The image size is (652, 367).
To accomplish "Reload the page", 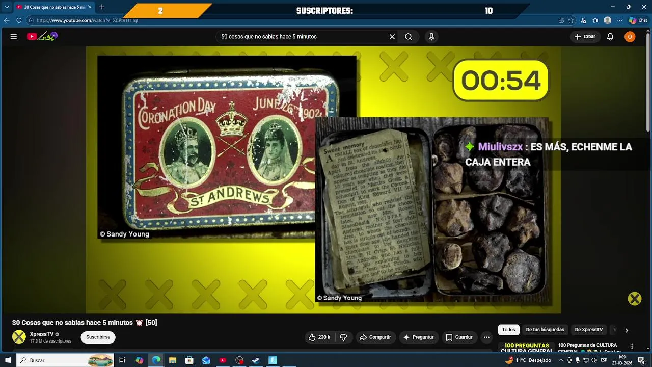I will tap(19, 20).
